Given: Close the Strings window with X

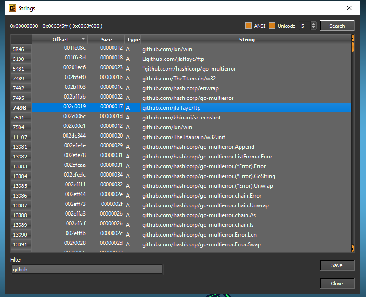Looking at the screenshot, I should point(349,8).
